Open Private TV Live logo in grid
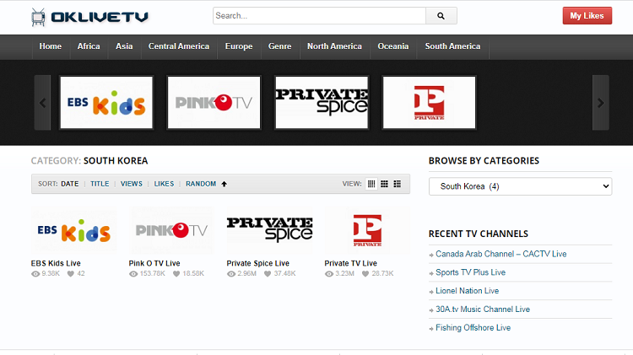 367,230
